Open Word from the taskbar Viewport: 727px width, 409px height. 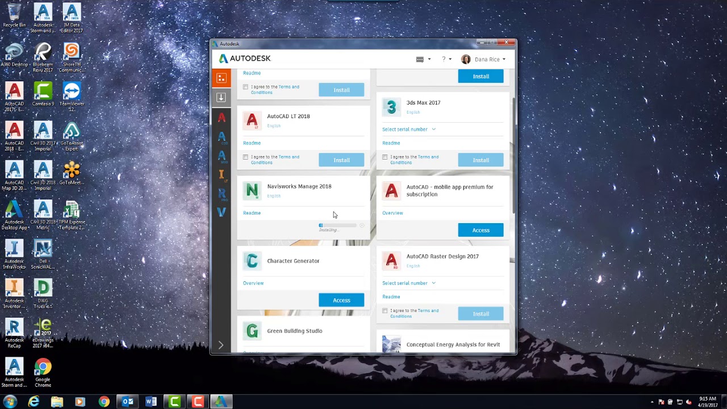click(x=151, y=402)
